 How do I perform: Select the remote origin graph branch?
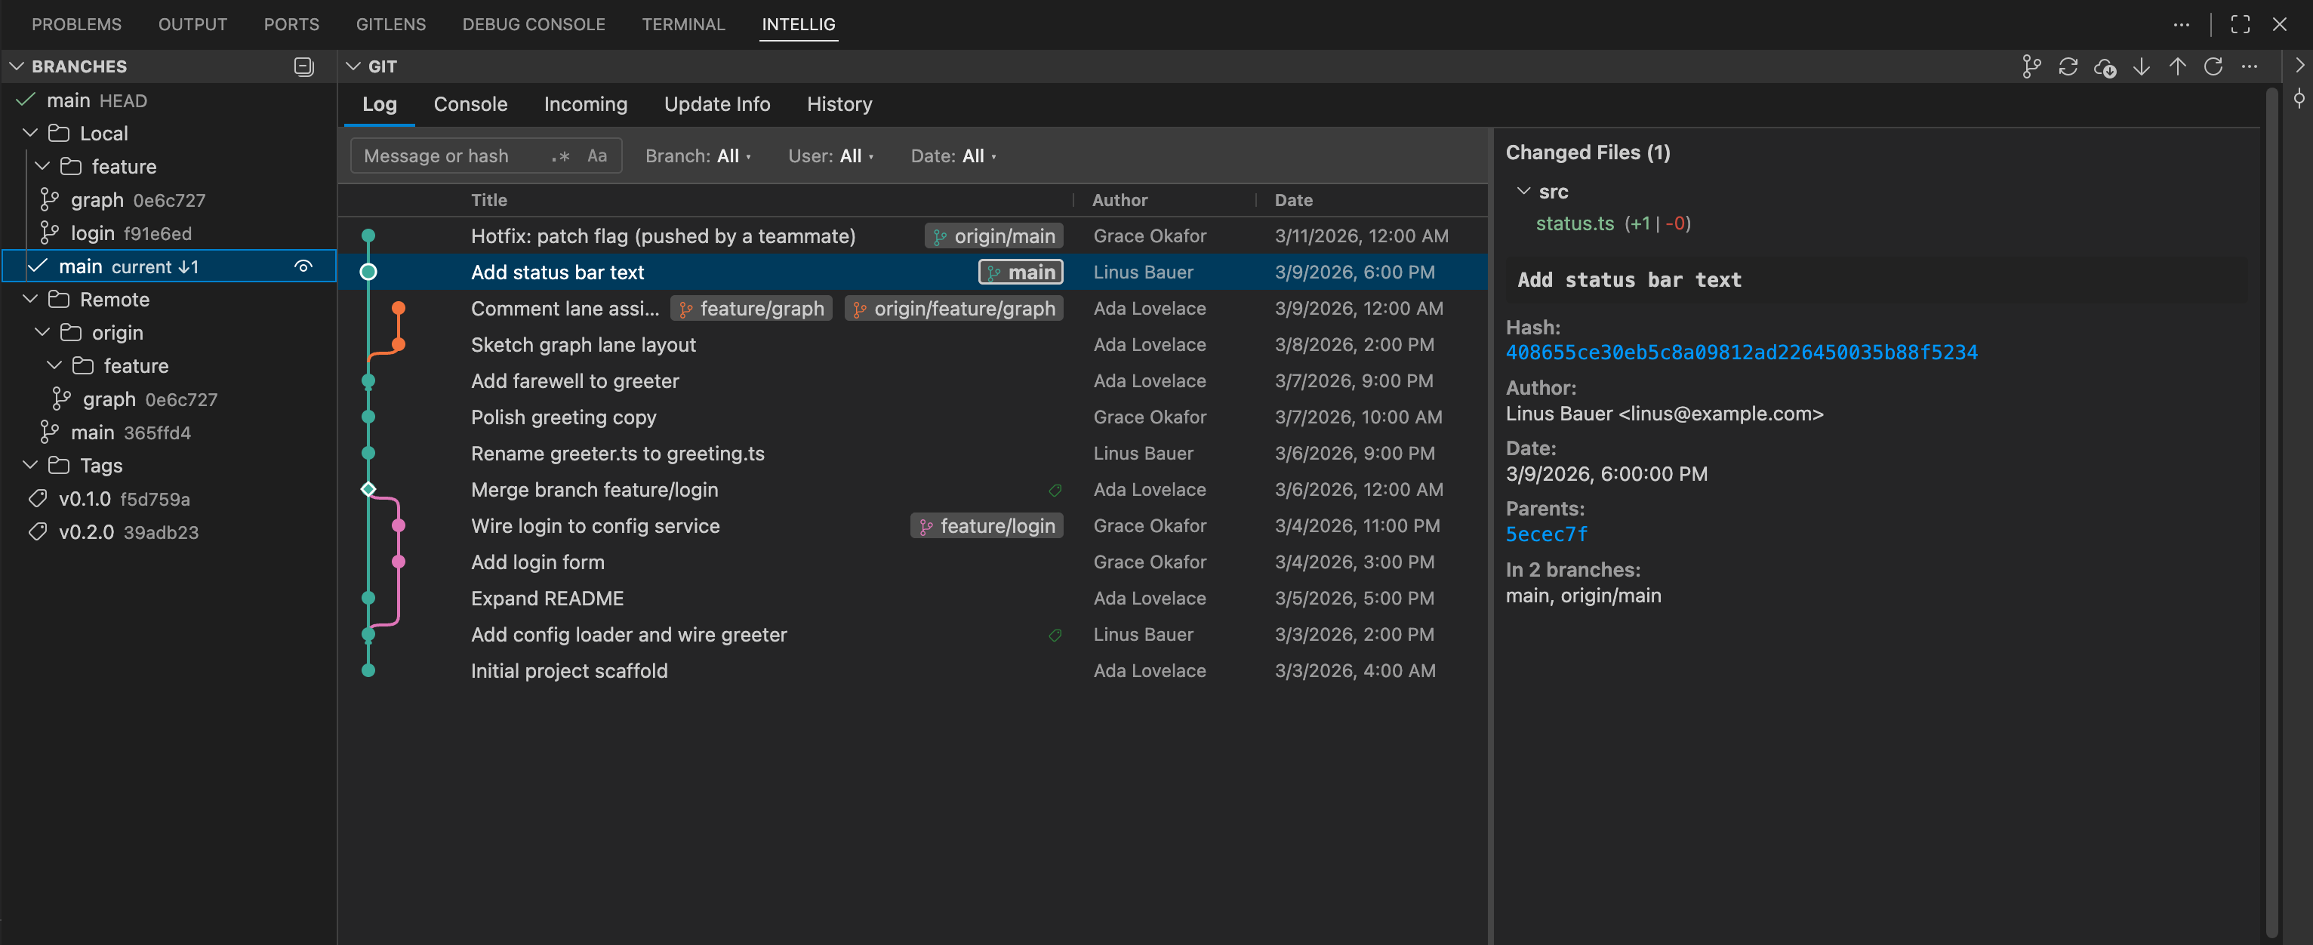point(169,399)
